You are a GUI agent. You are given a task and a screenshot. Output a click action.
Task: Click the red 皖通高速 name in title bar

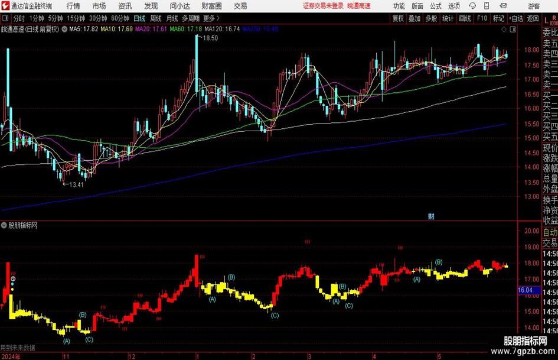[359, 6]
